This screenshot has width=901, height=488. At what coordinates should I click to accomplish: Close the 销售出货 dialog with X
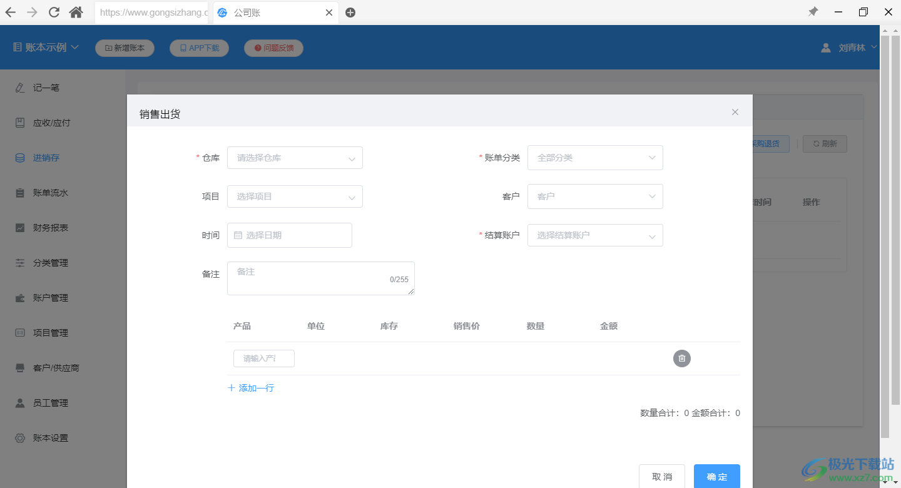735,112
